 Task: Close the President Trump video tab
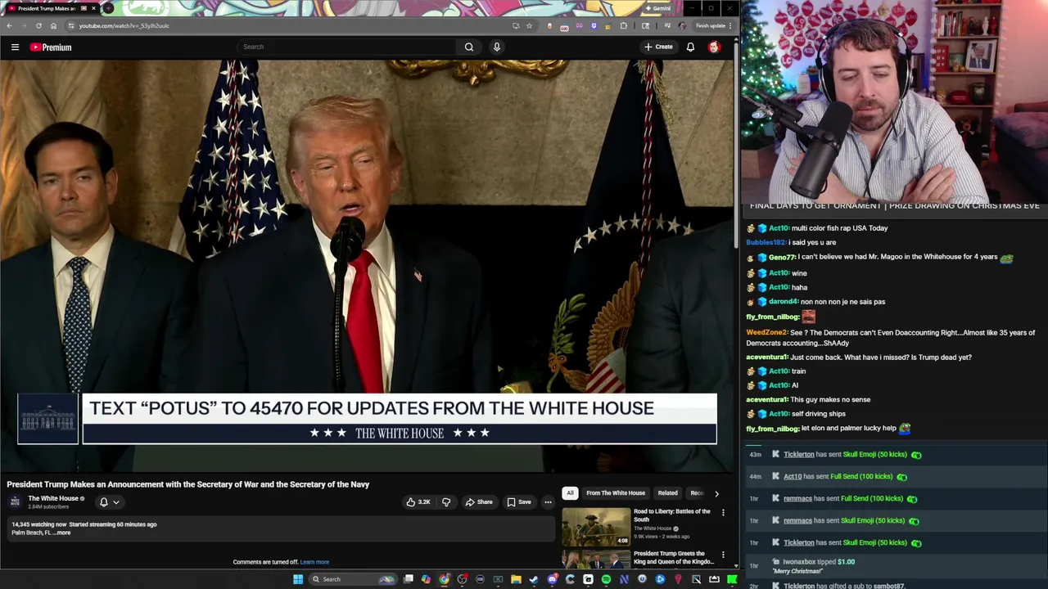[93, 8]
